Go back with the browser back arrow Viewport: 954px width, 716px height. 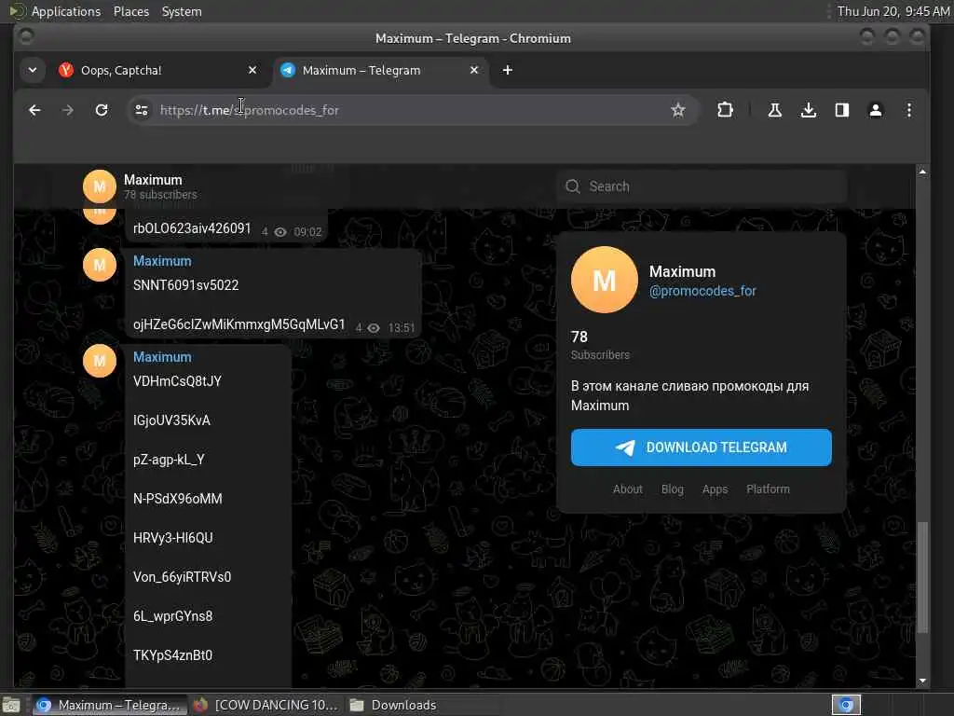click(34, 110)
